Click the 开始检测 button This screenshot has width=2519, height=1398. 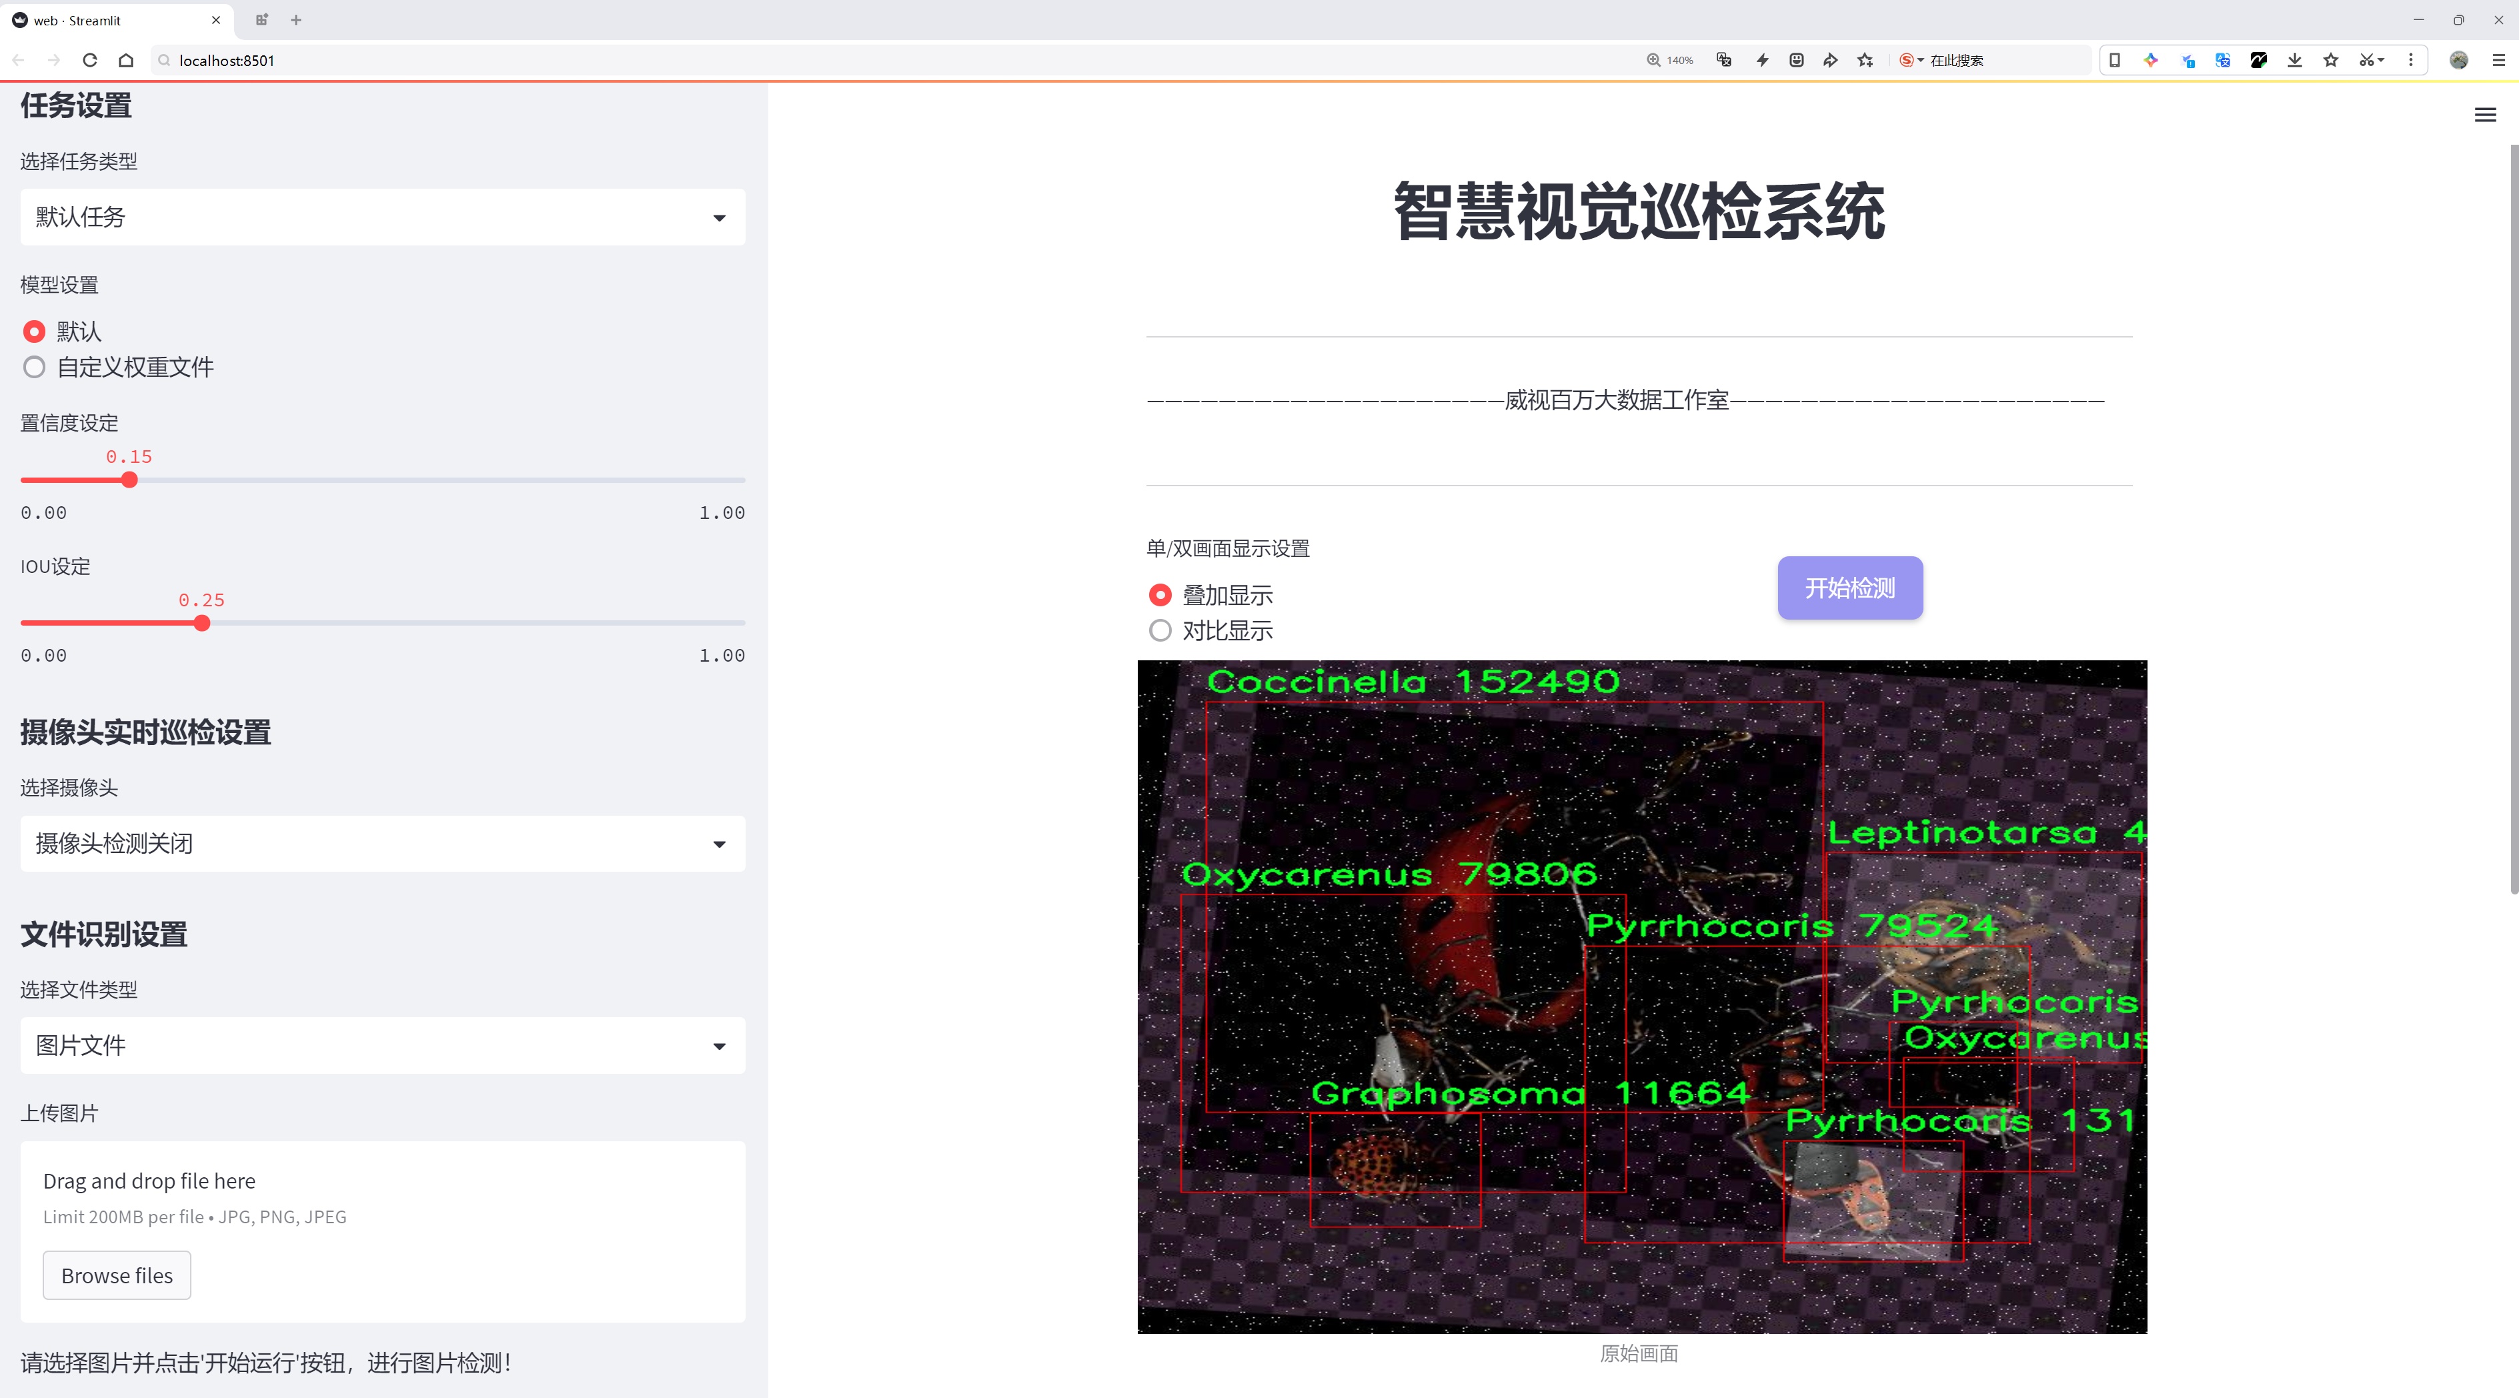[1849, 588]
